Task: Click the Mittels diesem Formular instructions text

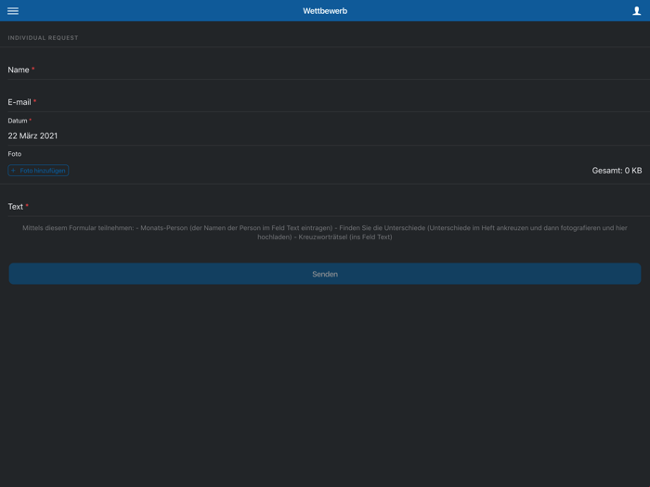Action: (325, 232)
